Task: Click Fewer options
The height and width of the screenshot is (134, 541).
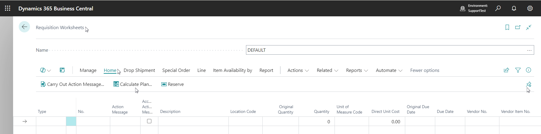Action: [425, 70]
